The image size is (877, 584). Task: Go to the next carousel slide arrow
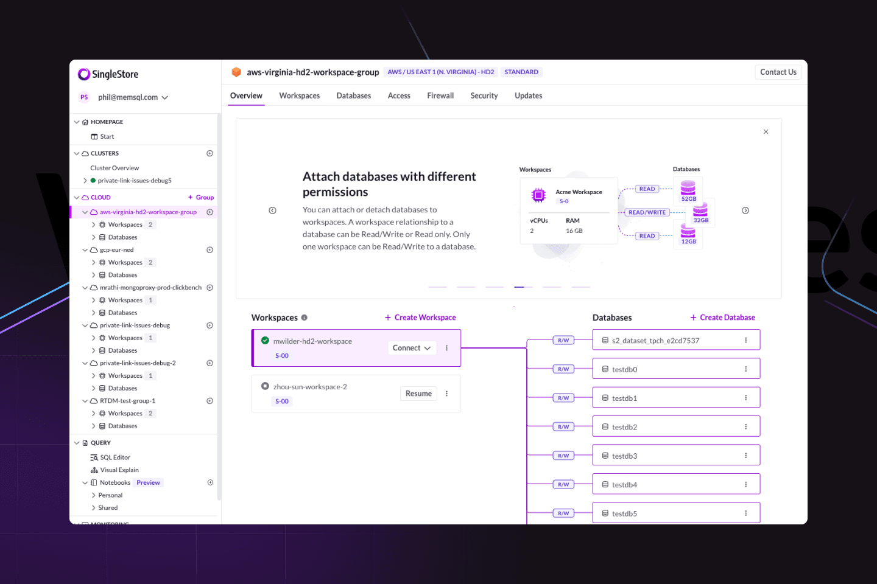tap(745, 210)
